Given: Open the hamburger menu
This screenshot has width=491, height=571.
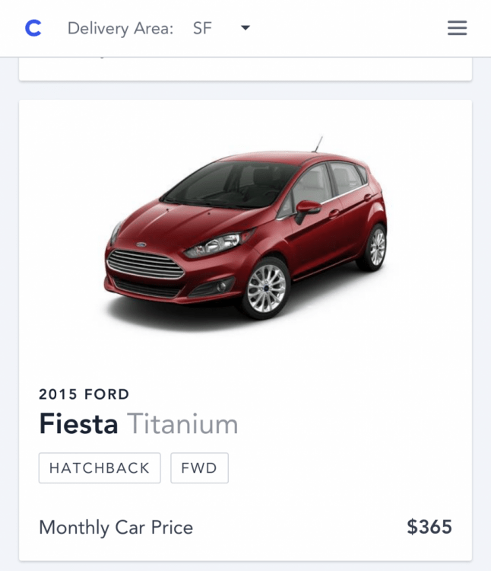Looking at the screenshot, I should pyautogui.click(x=457, y=29).
